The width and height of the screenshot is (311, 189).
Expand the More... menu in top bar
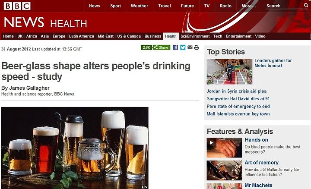(x=248, y=6)
